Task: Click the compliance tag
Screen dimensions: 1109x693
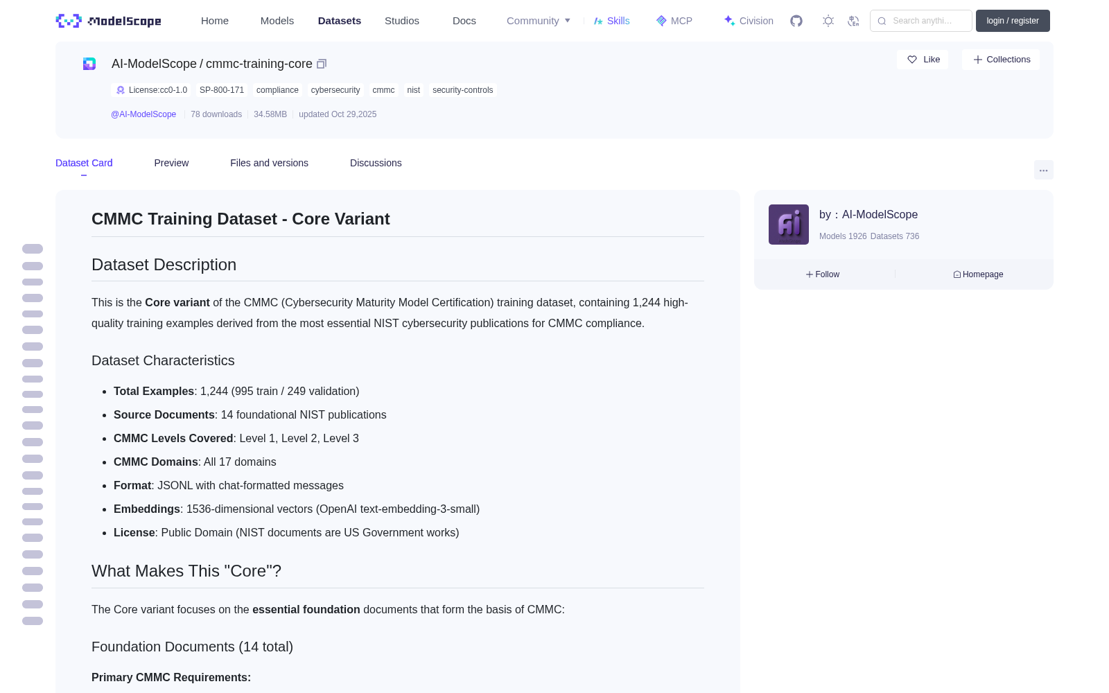Action: point(277,90)
